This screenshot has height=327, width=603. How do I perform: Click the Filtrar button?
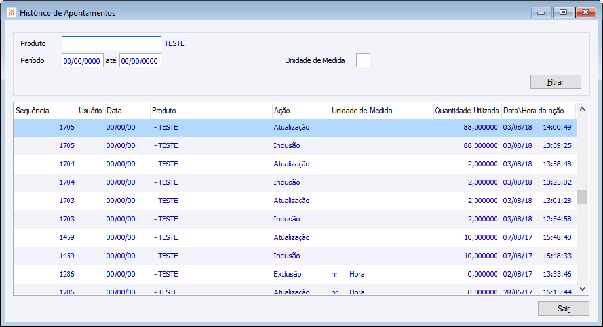[x=555, y=82]
